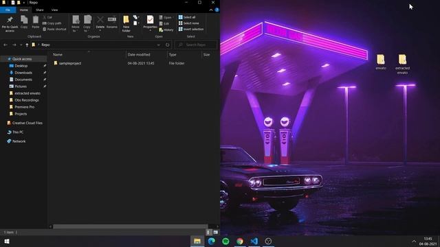440x247 pixels.
Task: Click Cut in the Clipboard group
Action: pos(47,17)
